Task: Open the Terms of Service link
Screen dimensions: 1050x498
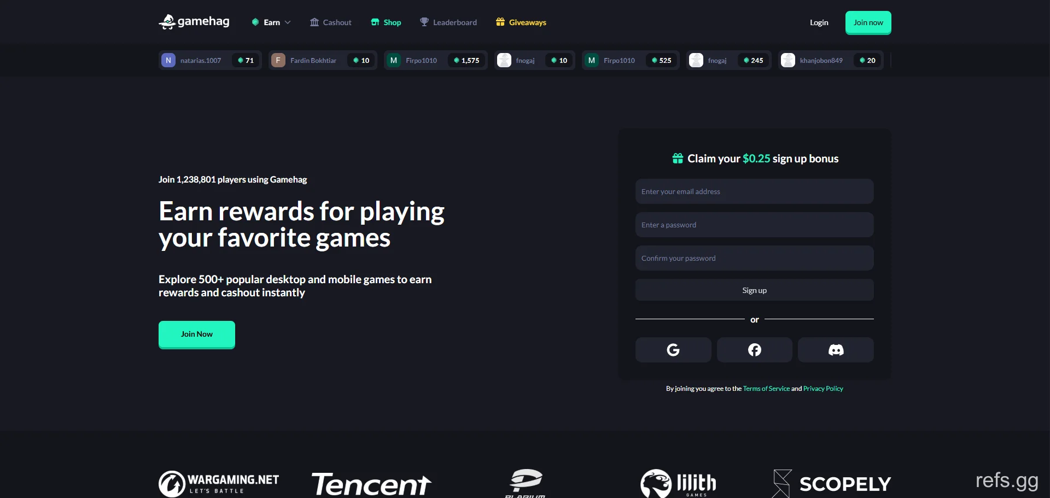Action: click(766, 389)
